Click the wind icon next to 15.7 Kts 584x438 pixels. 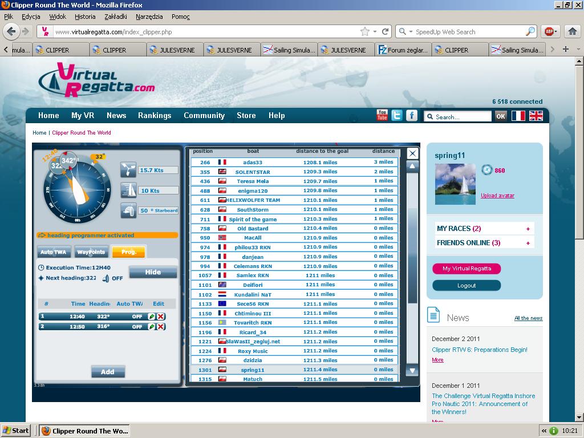pos(128,170)
